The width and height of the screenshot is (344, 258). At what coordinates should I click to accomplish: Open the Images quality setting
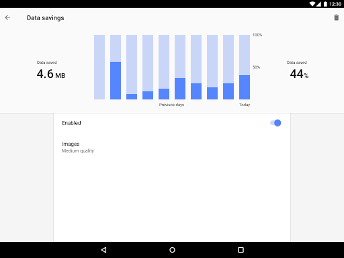coord(172,147)
